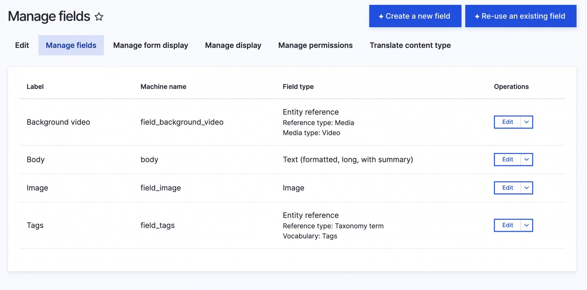Go to the Manage display tab
This screenshot has width=587, height=290.
pos(233,45)
